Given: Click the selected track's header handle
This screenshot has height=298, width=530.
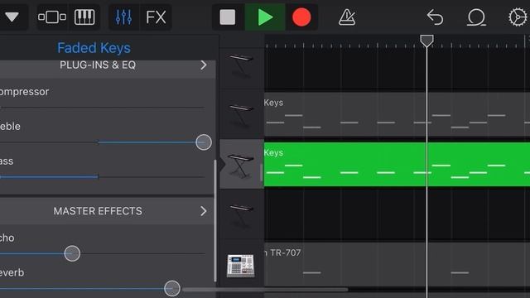Looking at the screenshot, I should pyautogui.click(x=262, y=173).
